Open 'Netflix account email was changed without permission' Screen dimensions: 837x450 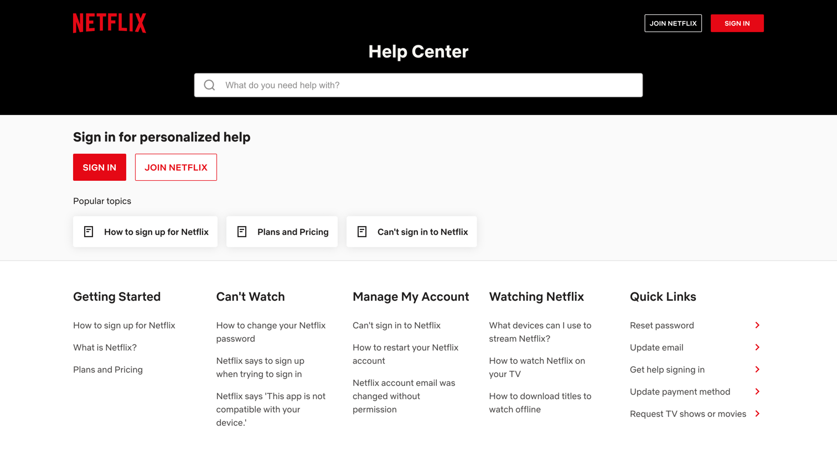(x=404, y=396)
